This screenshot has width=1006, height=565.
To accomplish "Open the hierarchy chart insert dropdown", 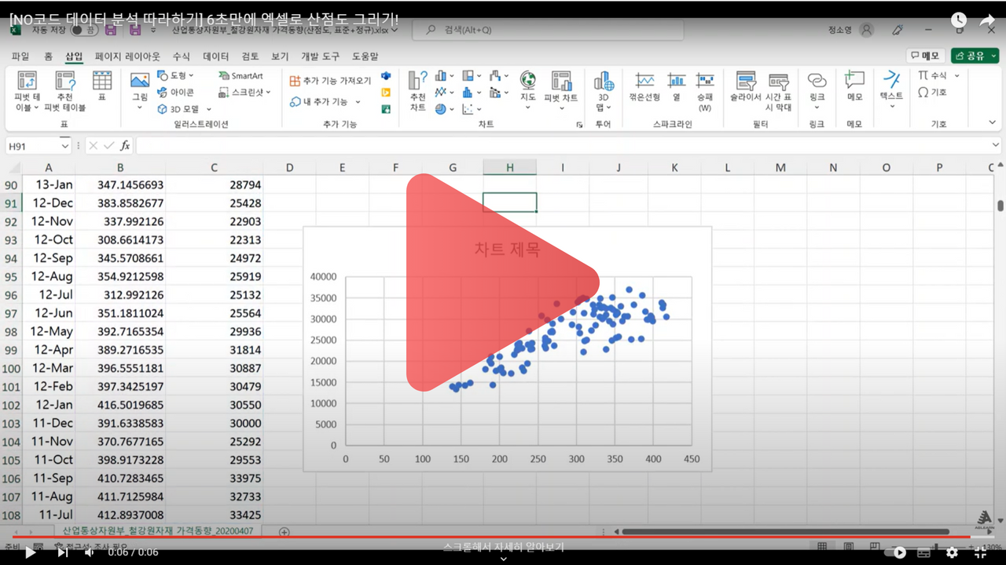I will (x=471, y=76).
